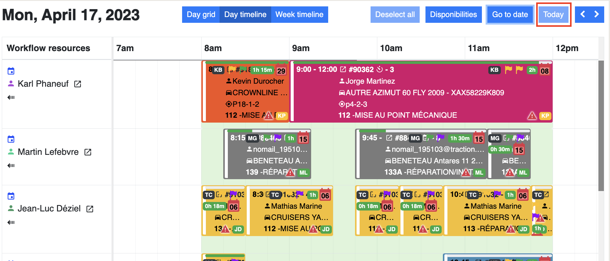
Task: Select Jean-Luc Déziel resource name
Action: (x=49, y=209)
